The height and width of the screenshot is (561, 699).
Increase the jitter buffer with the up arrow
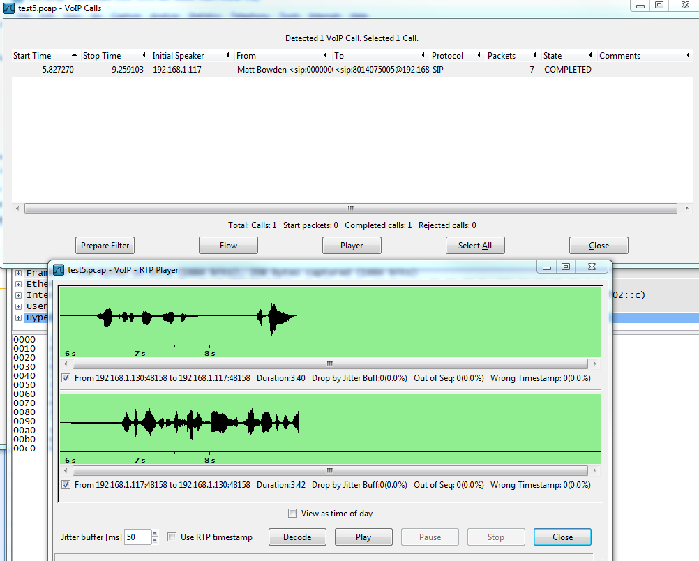tap(154, 534)
